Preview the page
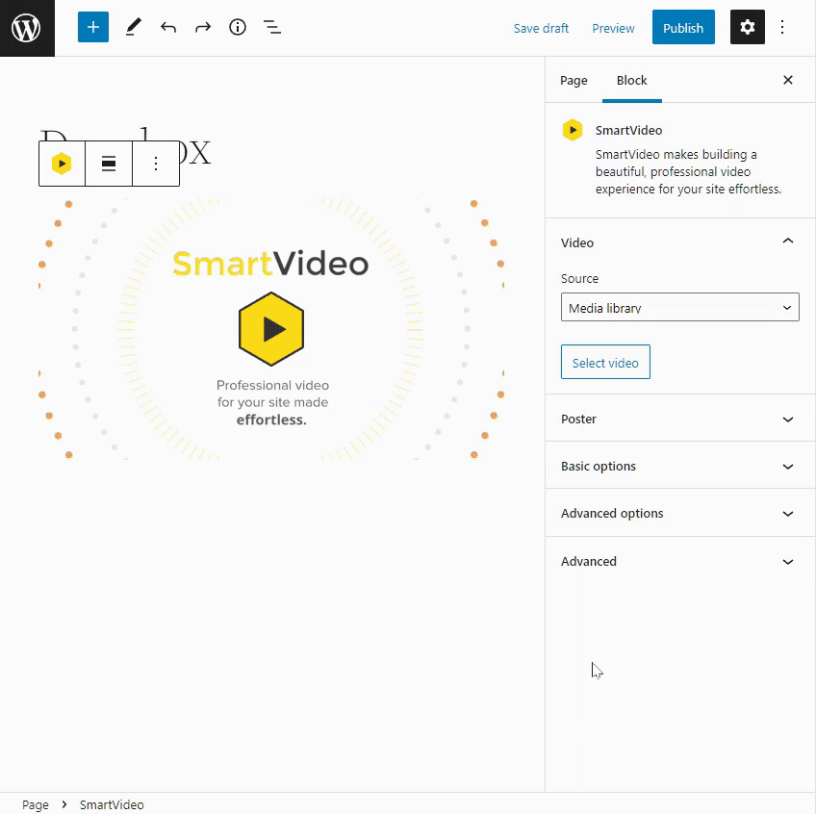The height and width of the screenshot is (814, 816). [613, 28]
